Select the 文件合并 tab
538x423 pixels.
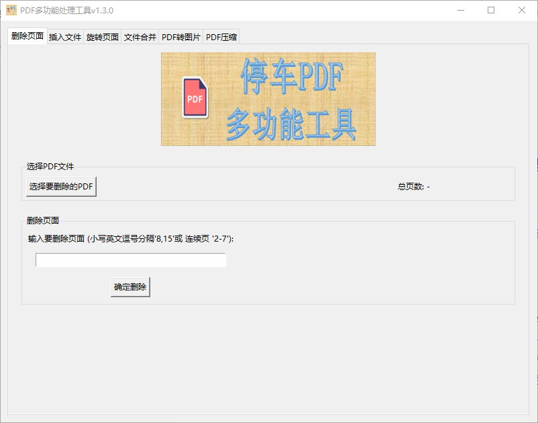click(140, 37)
